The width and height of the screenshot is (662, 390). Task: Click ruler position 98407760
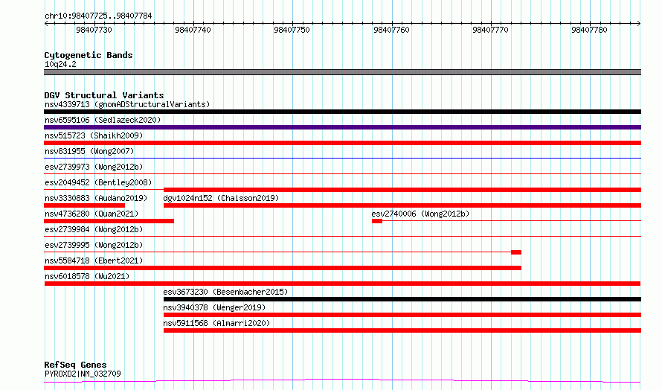coord(391,30)
